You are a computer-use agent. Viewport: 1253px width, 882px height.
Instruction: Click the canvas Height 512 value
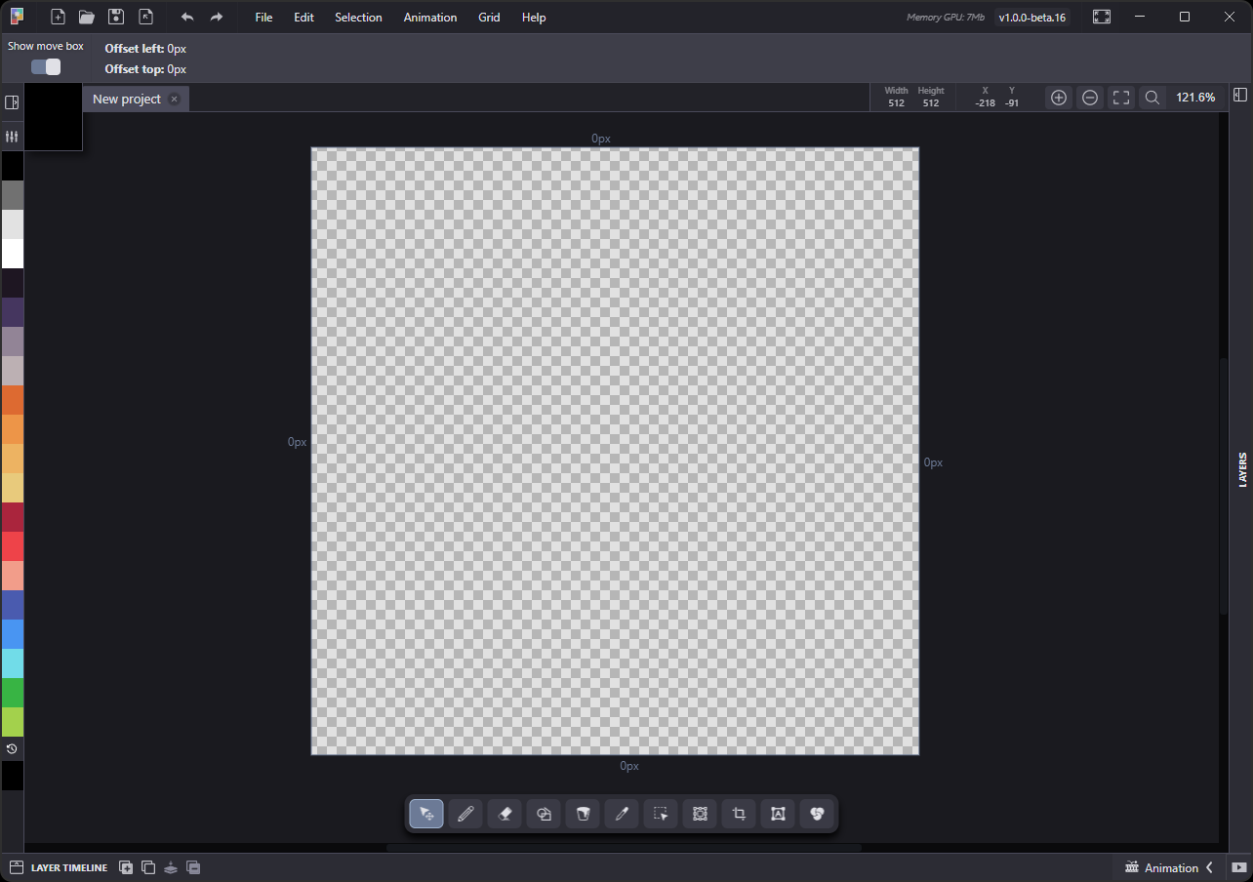click(x=930, y=103)
